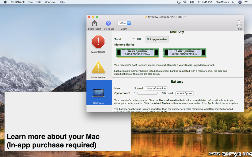Click the Memory Banks label

click(125, 45)
